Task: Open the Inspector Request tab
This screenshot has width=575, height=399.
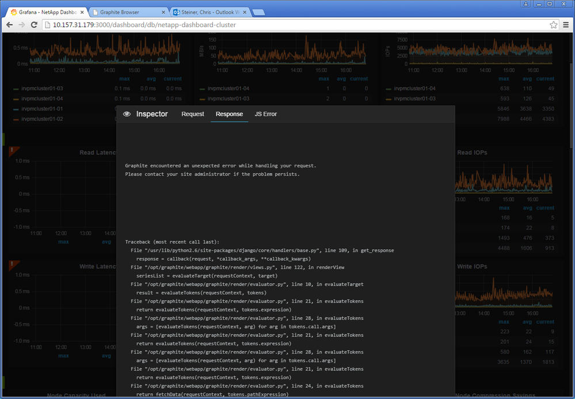Action: pos(192,114)
